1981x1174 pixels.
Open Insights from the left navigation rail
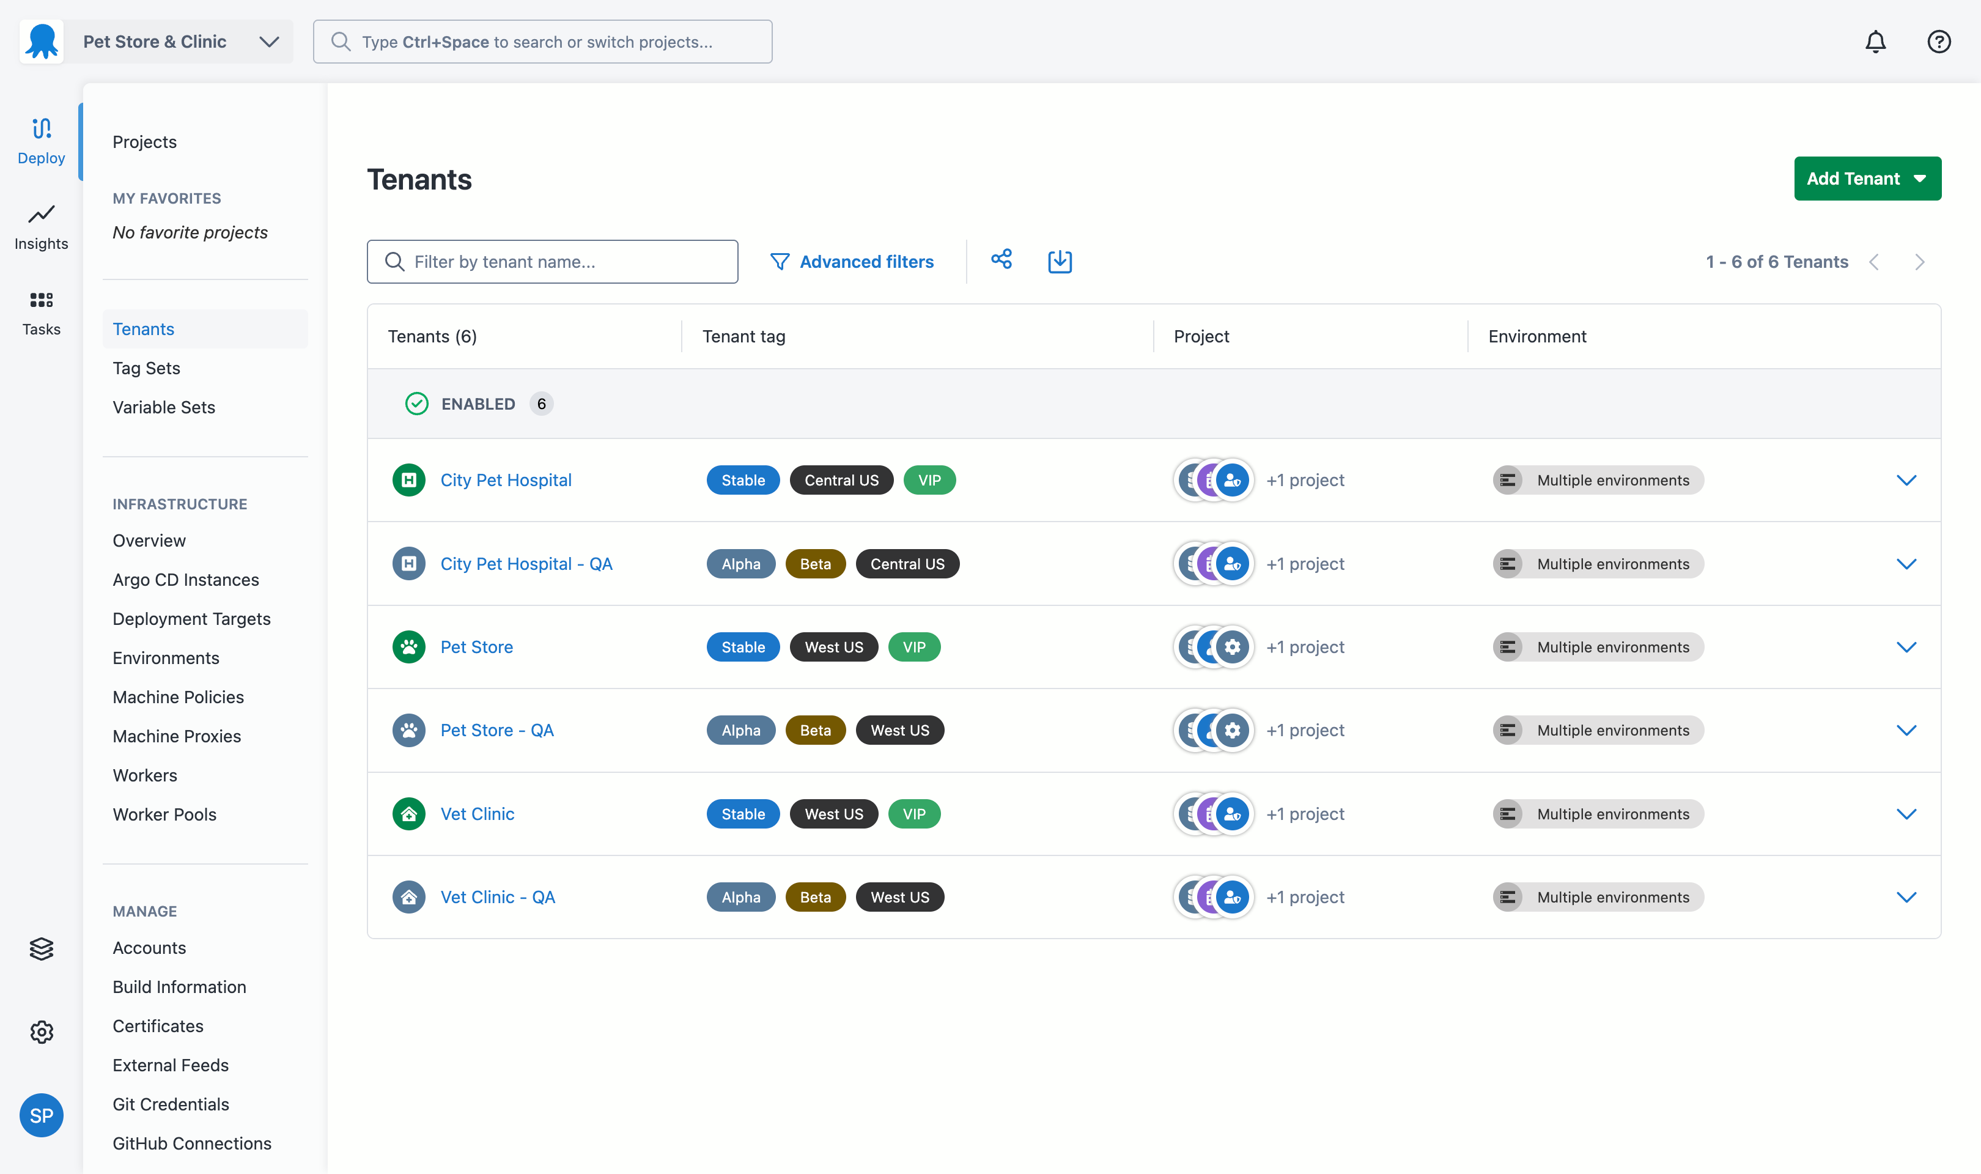click(41, 226)
